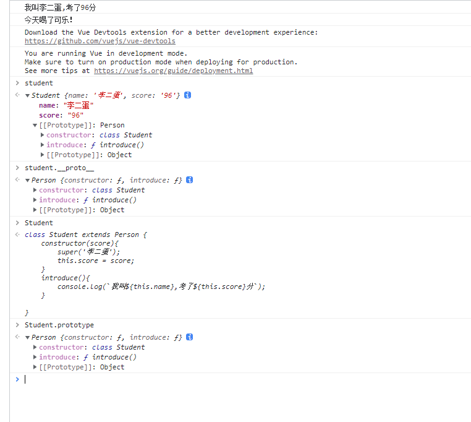Open the vue-devtools GitHub link
The image size is (471, 422).
coord(100,41)
